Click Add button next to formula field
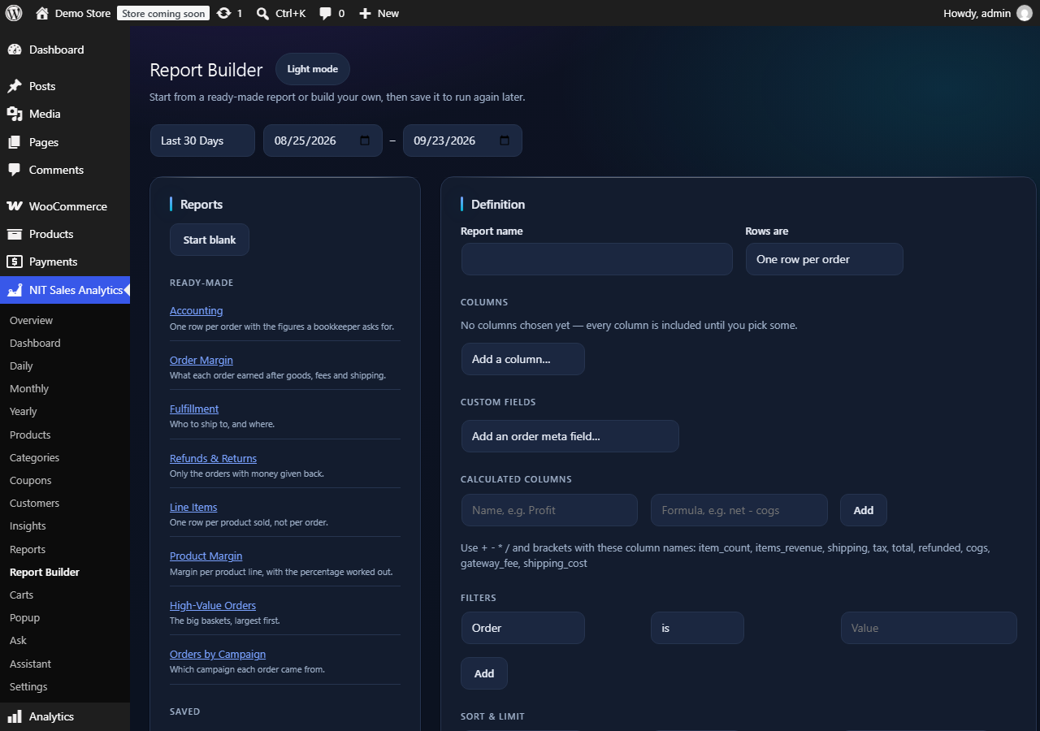This screenshot has height=731, width=1040. click(x=864, y=510)
